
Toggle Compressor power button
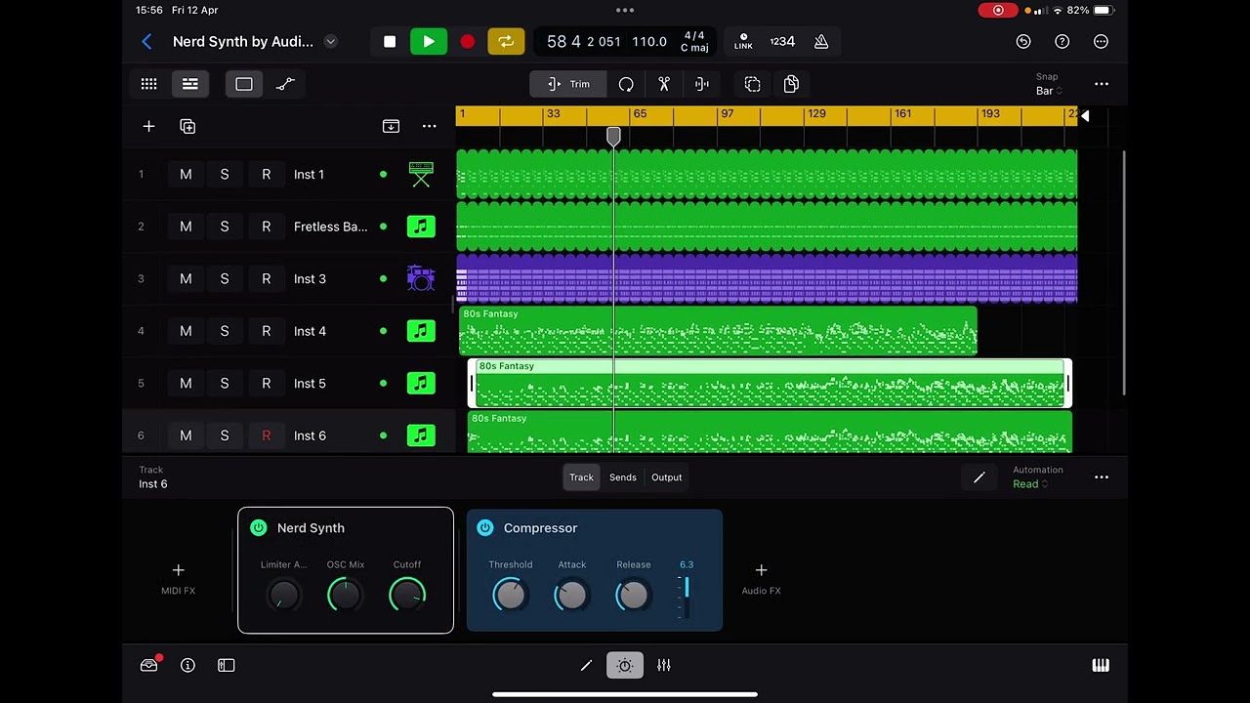pyautogui.click(x=485, y=527)
